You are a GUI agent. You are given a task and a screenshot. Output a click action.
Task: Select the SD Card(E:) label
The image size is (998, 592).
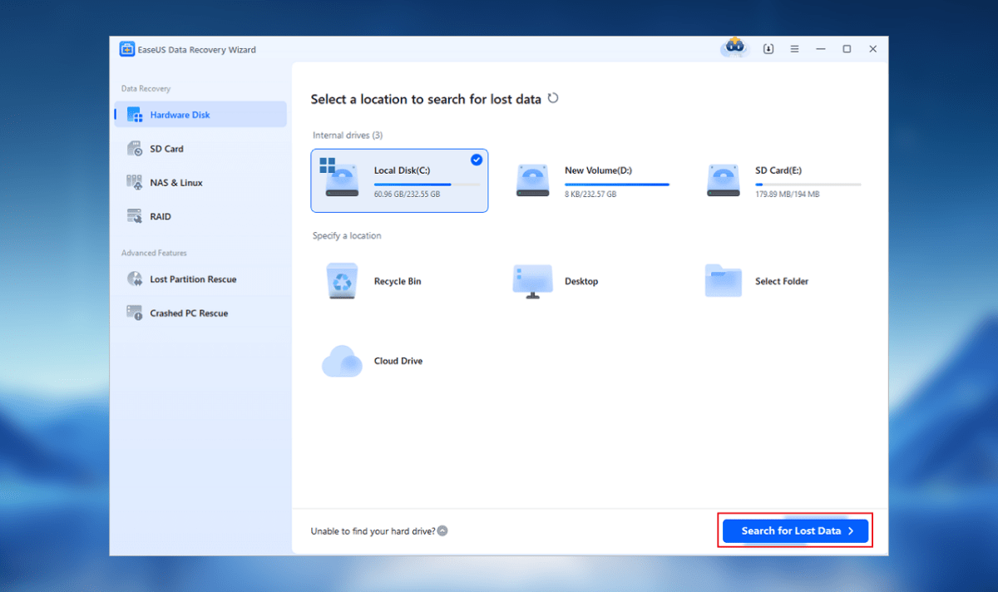[x=778, y=170]
